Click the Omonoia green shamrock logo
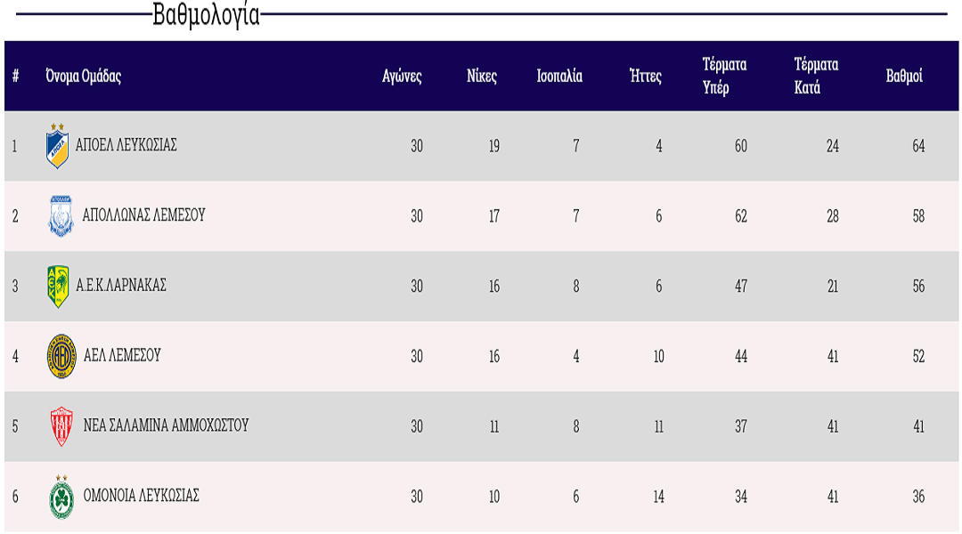 coord(61,497)
